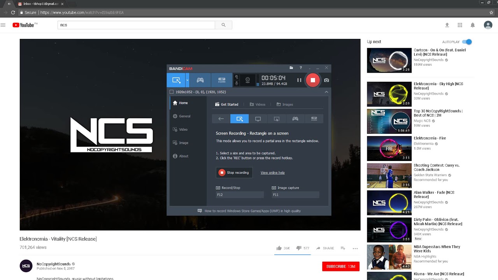Click the YouTube search box

click(136, 25)
